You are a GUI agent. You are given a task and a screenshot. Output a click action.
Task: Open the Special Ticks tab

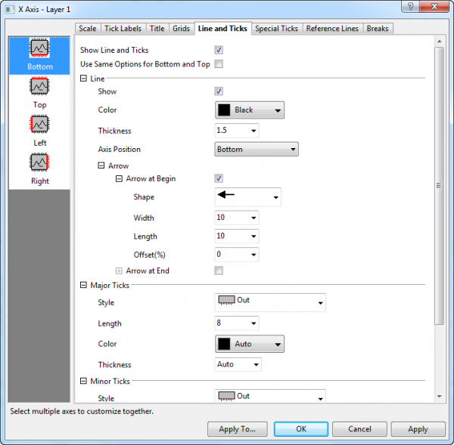[277, 29]
